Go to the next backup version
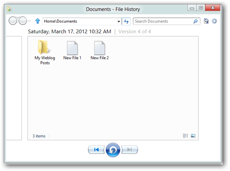The height and width of the screenshot is (171, 230). (x=130, y=149)
